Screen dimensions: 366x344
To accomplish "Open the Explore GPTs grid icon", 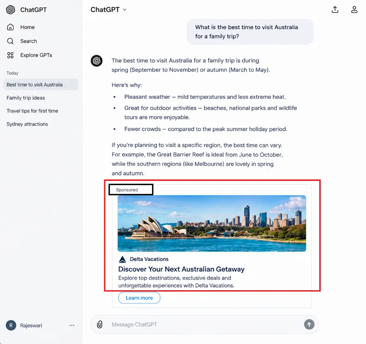I will click(x=10, y=55).
